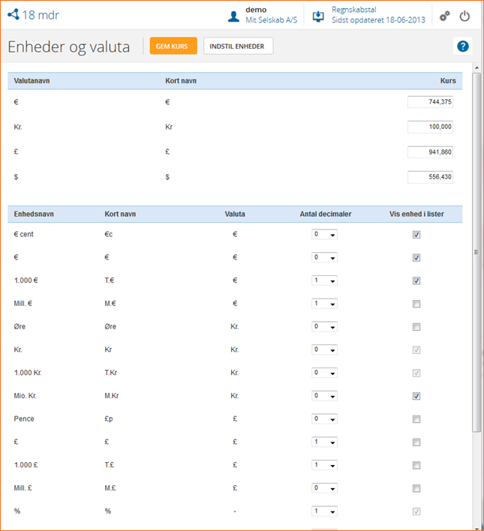Viewport: 484px width, 531px height.
Task: Open decimals dropdown for Mill. £ row
Action: (x=324, y=488)
